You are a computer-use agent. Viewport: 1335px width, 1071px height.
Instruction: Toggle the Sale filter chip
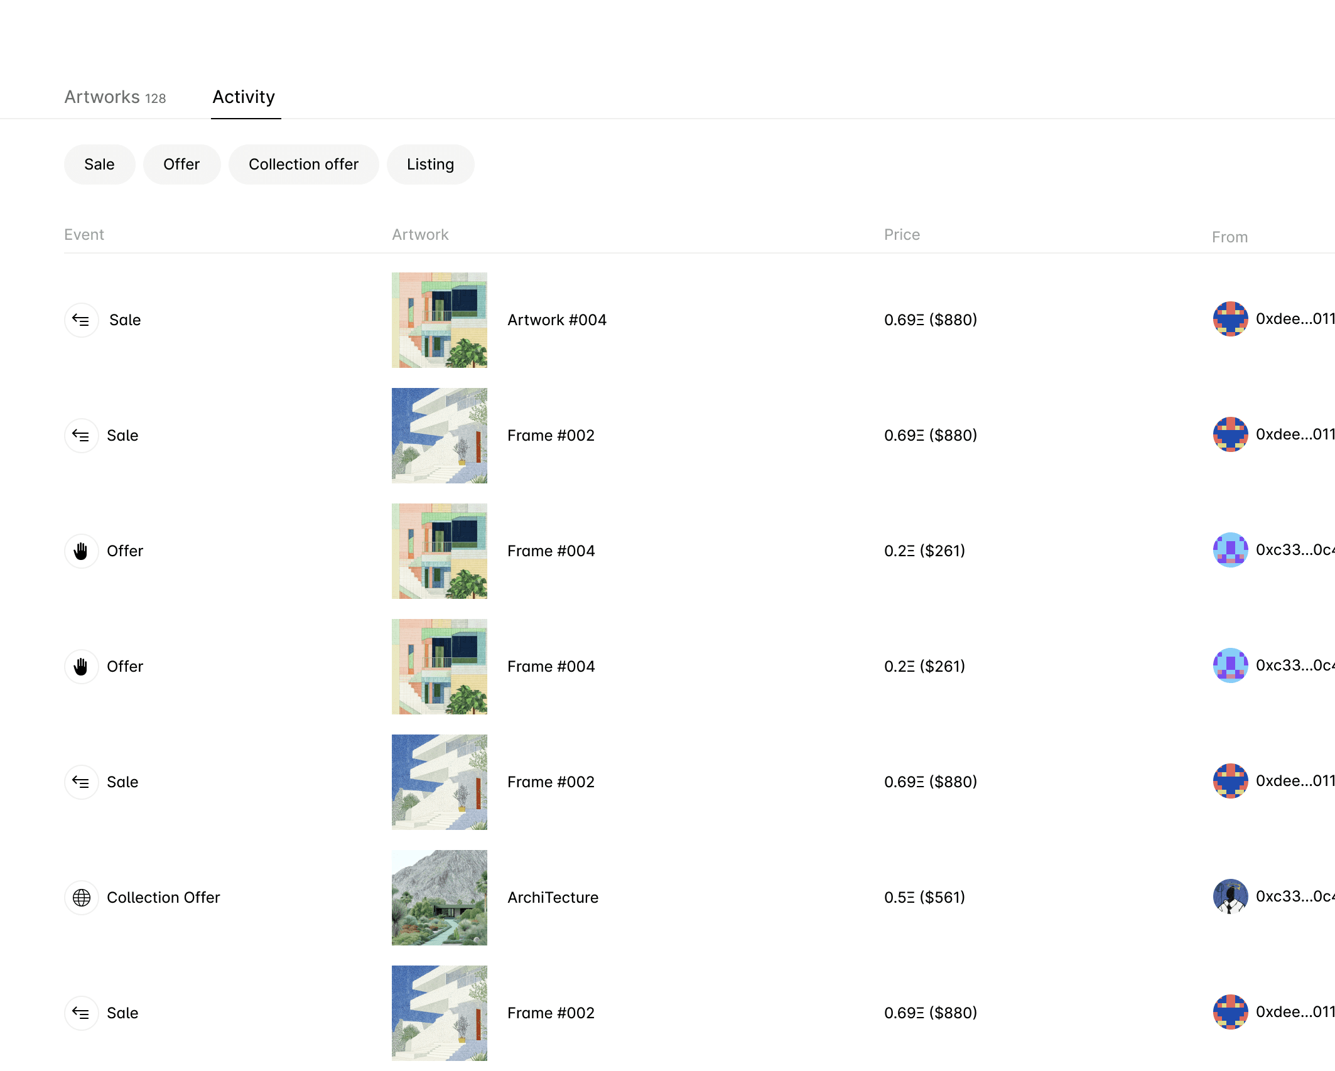pos(99,164)
